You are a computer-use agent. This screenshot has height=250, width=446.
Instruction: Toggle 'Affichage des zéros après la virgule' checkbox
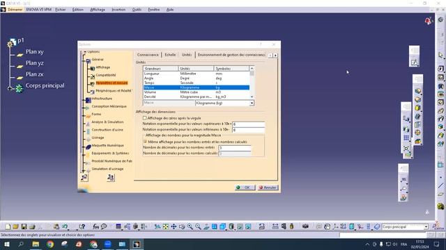pyautogui.click(x=144, y=118)
